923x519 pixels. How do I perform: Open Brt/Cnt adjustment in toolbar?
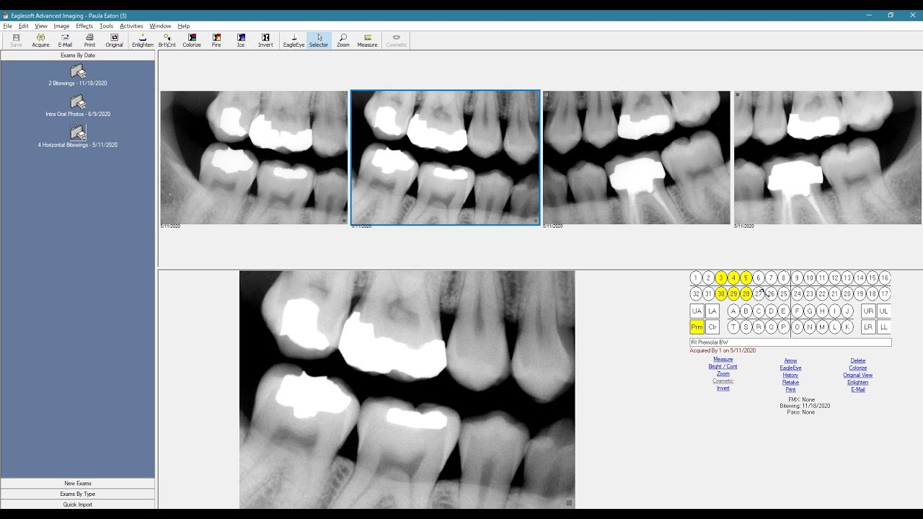(x=167, y=40)
